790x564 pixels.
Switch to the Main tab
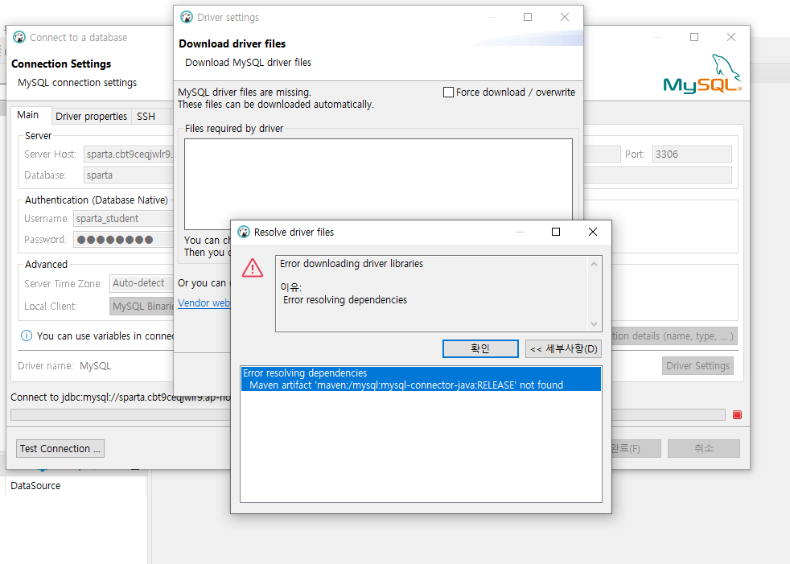(x=27, y=115)
